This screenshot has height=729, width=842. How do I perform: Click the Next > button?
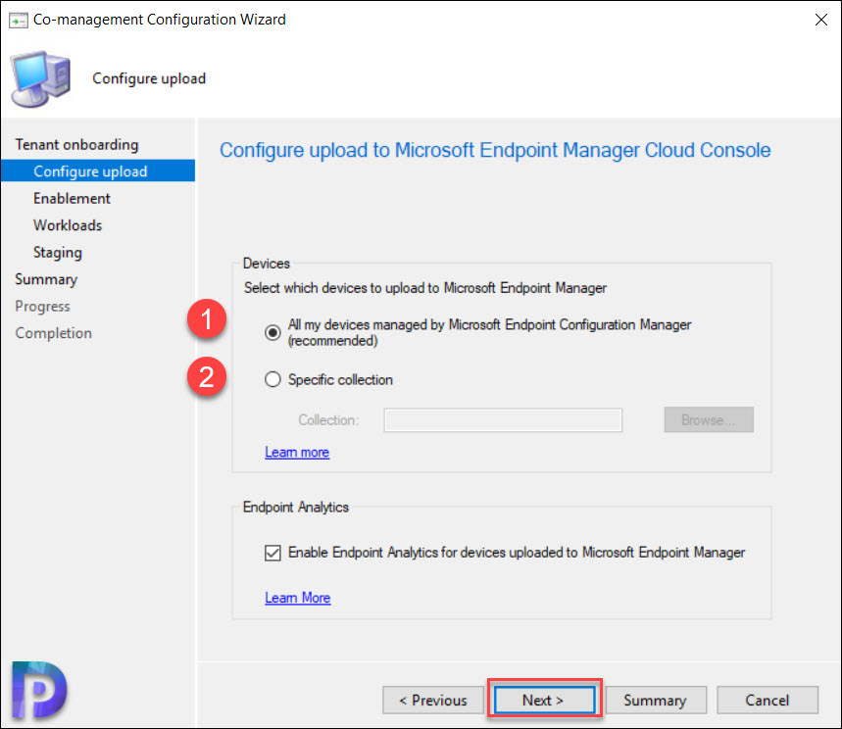coord(545,700)
